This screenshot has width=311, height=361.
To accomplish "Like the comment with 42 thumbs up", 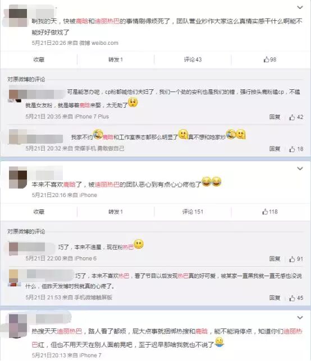I will click(296, 117).
